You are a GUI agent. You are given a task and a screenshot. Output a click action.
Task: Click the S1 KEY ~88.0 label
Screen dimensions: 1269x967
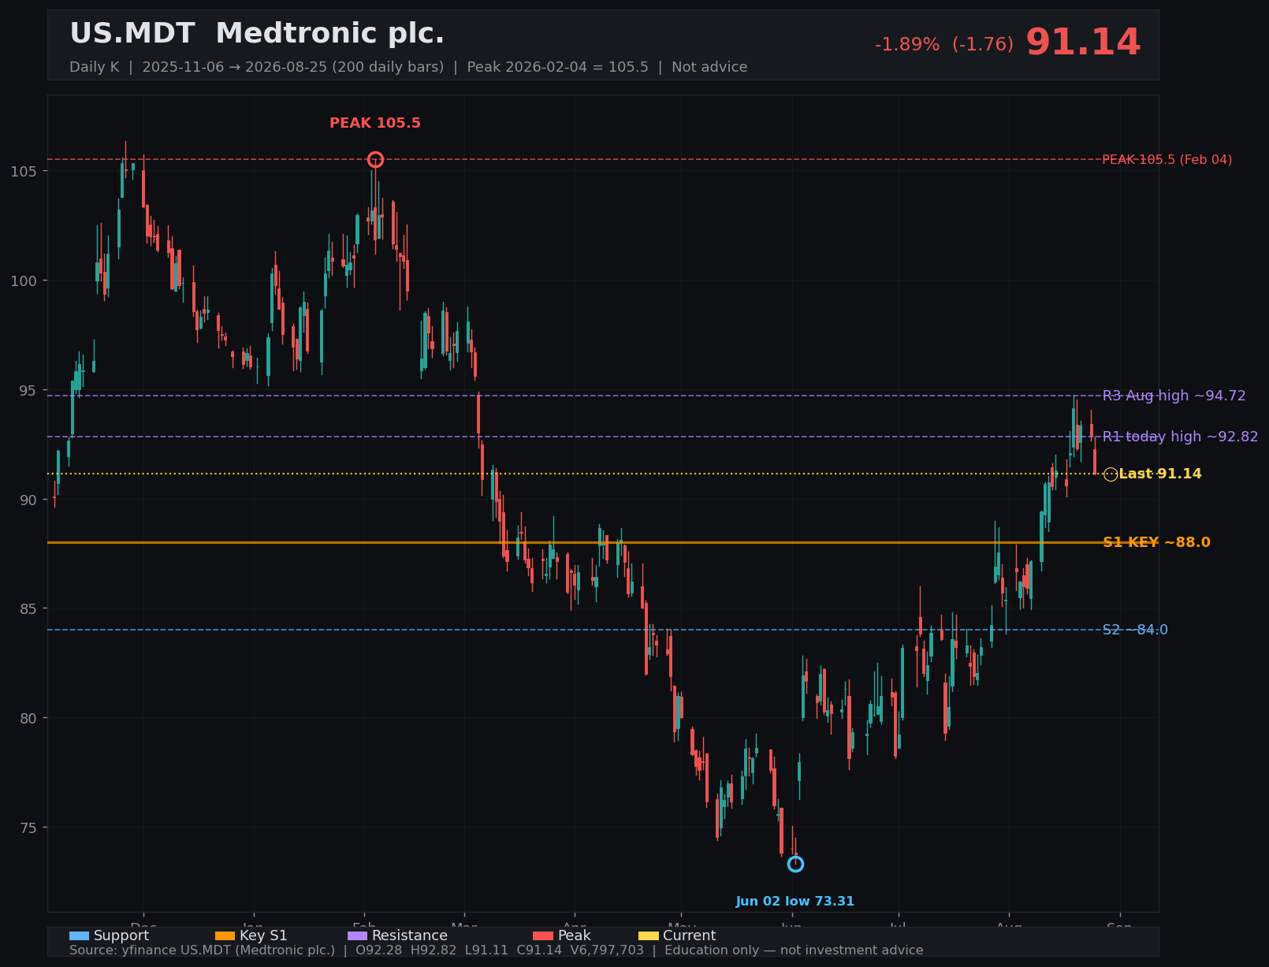click(1156, 542)
